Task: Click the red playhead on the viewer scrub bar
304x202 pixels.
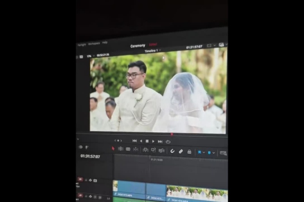Action: 172,134
